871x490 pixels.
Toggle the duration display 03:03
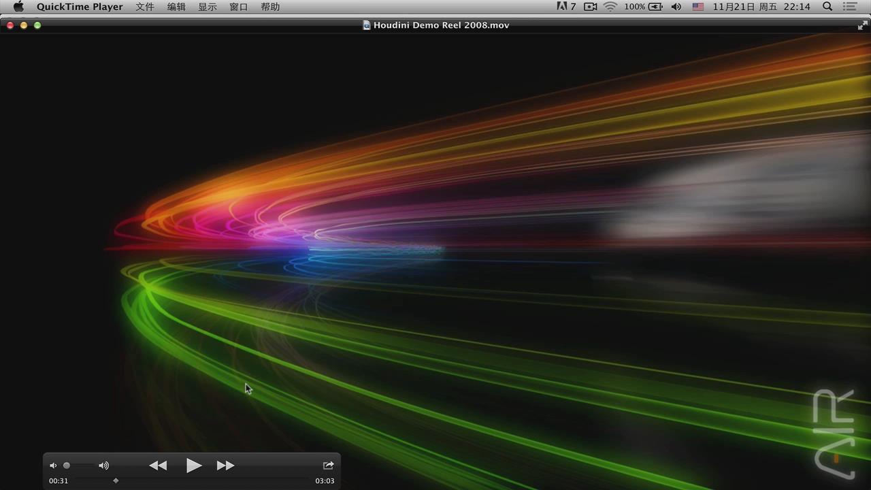[325, 480]
